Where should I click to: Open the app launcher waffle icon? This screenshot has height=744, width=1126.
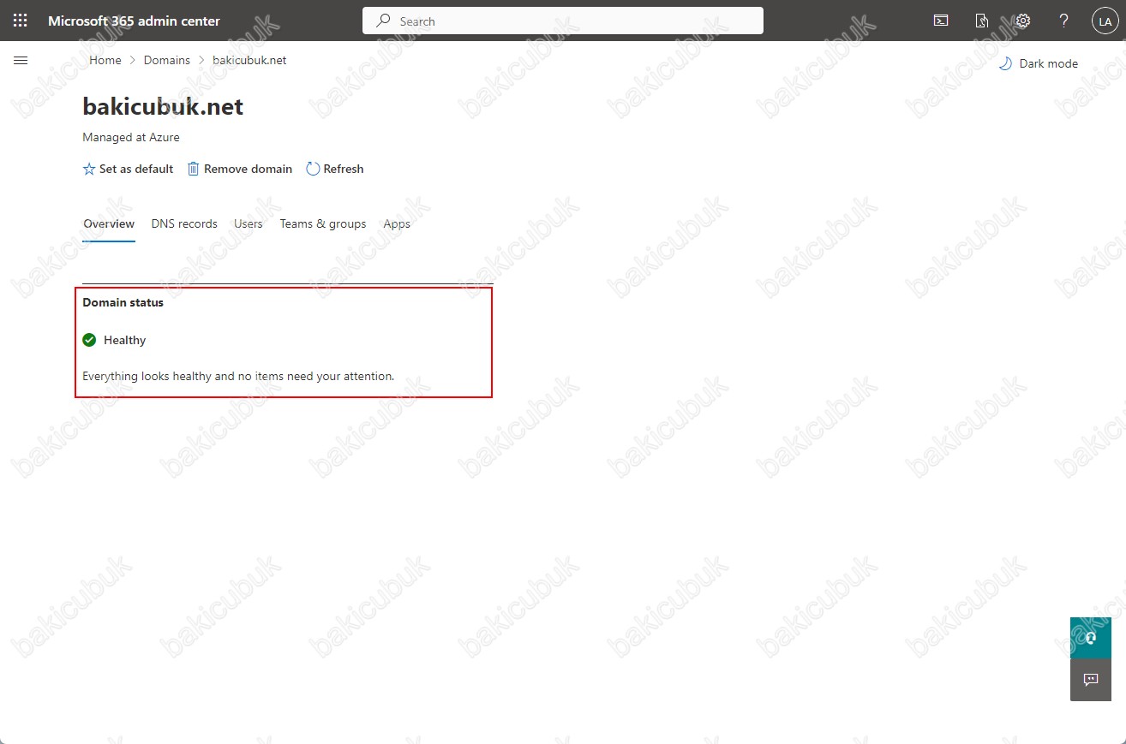point(21,21)
